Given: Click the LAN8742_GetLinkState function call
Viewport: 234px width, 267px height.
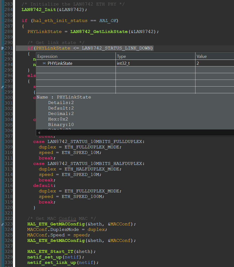Looking at the screenshot, I should pyautogui.click(x=99, y=32).
